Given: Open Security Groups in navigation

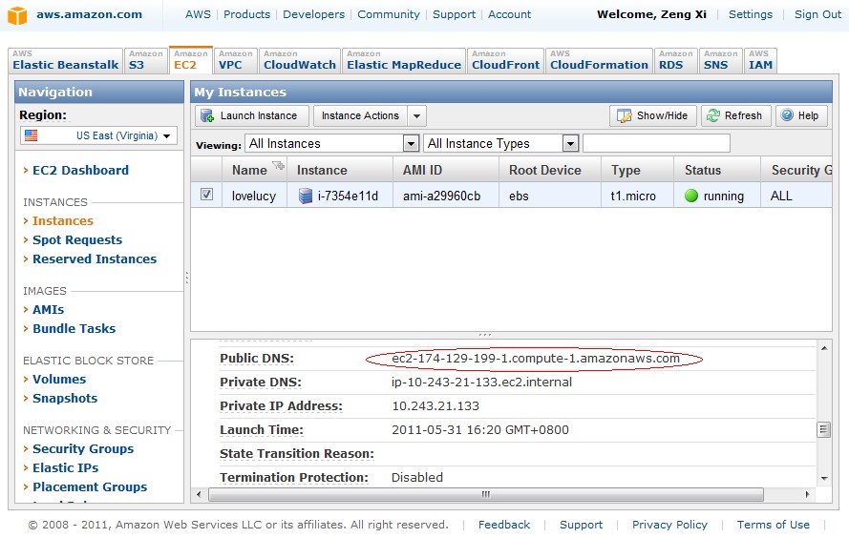Looking at the screenshot, I should coord(83,448).
